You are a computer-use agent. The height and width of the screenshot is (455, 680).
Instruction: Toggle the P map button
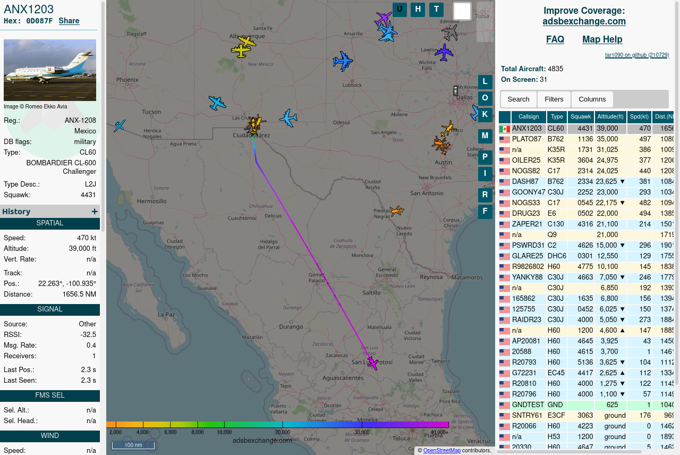(x=485, y=158)
